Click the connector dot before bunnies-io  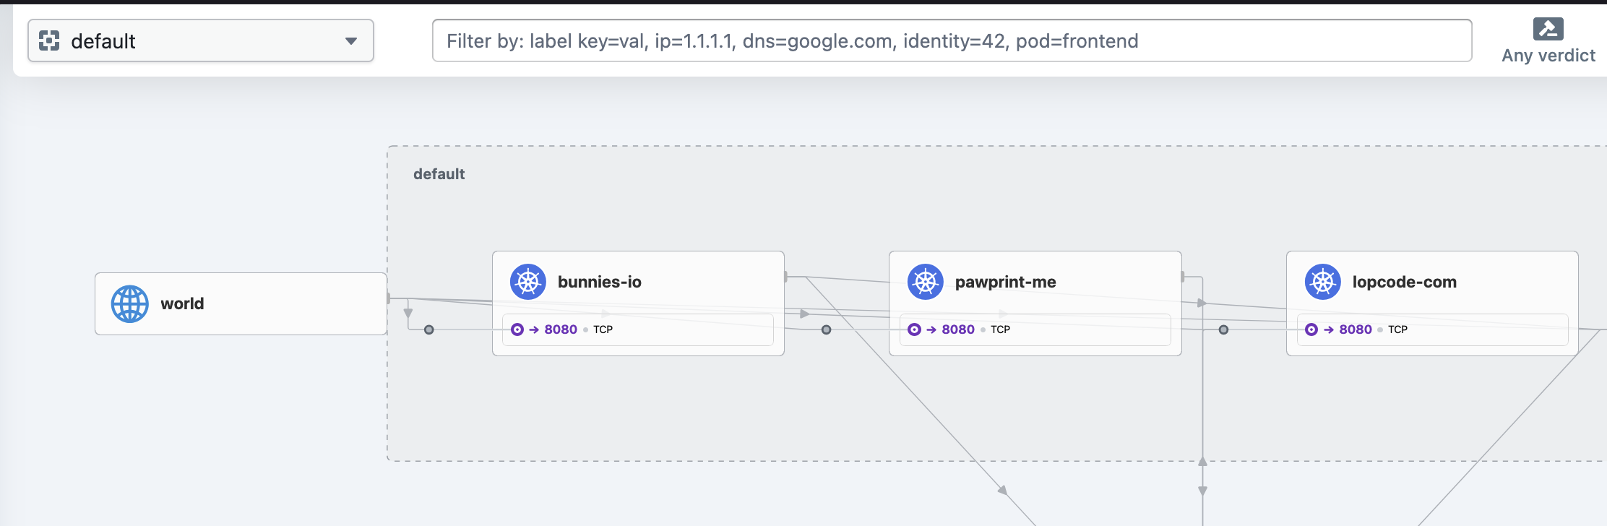tap(429, 329)
